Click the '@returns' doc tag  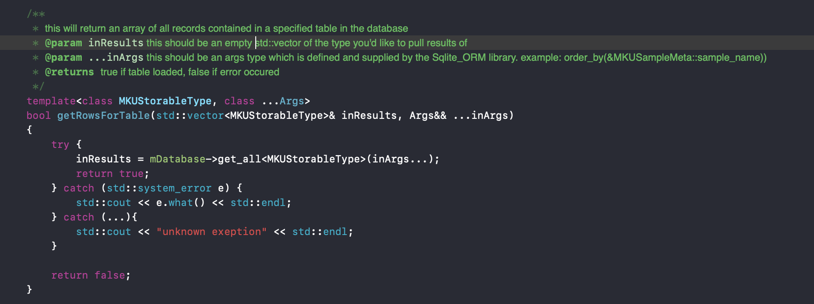click(x=69, y=72)
